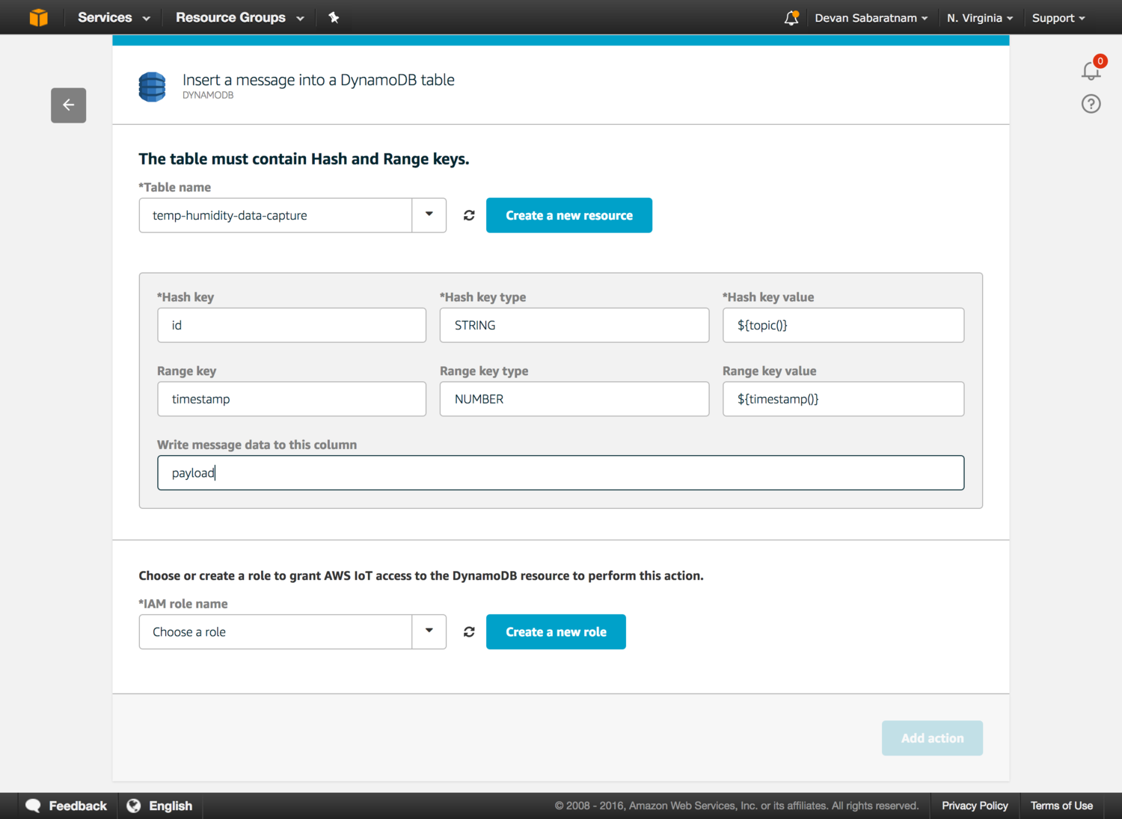Click the 'The table must contain Hash and Range keys.' text
The width and height of the screenshot is (1122, 819).
[x=304, y=159]
